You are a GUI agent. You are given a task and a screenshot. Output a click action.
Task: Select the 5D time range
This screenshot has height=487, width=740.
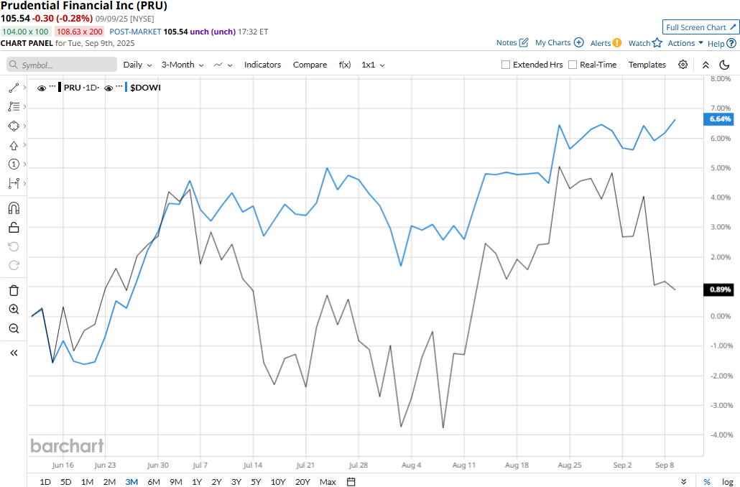coord(65,482)
